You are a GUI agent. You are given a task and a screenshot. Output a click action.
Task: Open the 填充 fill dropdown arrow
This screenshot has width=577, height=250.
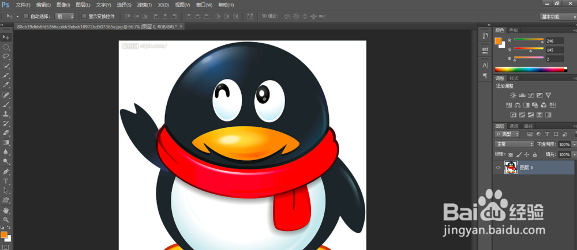click(x=575, y=154)
